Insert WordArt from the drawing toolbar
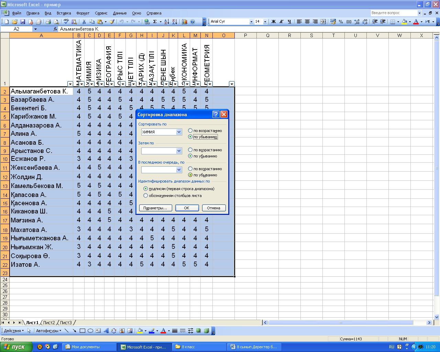Viewport: 440px width, 352px height. point(106,331)
